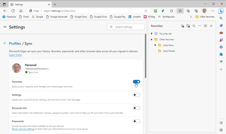Click the browser Refresh button

[13, 11]
